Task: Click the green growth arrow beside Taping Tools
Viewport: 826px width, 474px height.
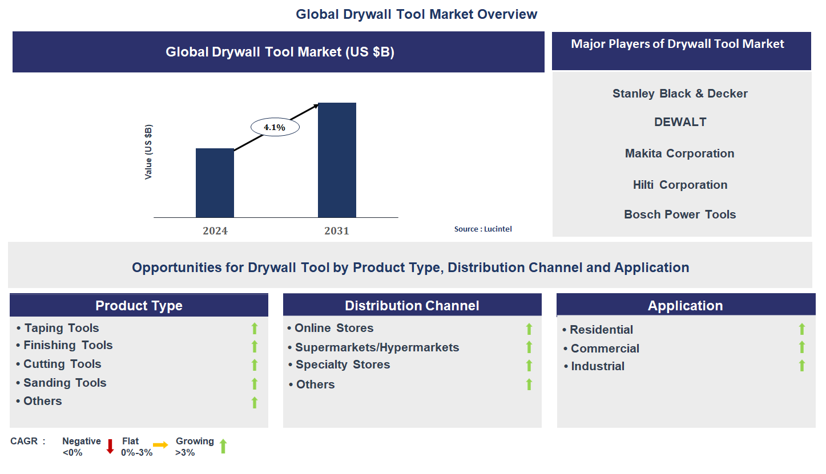Action: [254, 329]
